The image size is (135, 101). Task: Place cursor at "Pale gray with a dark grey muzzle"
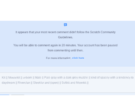tap(66, 77)
